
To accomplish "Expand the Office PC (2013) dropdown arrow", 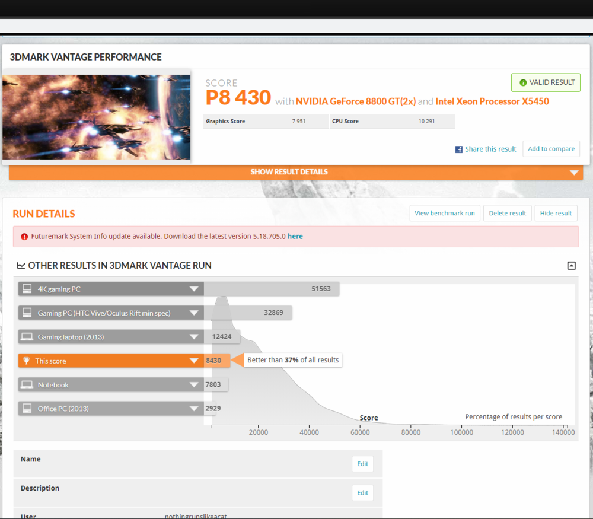I will point(194,409).
